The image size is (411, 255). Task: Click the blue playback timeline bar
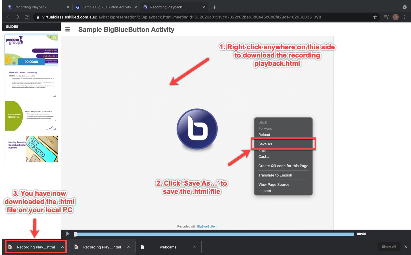click(215, 234)
